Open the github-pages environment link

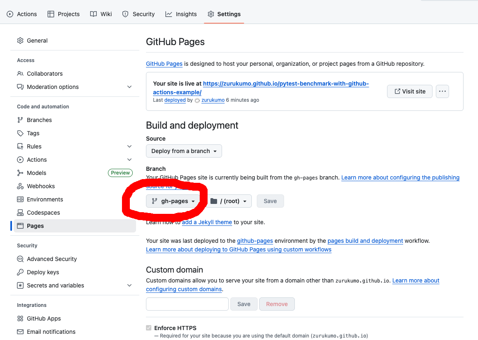tap(255, 241)
